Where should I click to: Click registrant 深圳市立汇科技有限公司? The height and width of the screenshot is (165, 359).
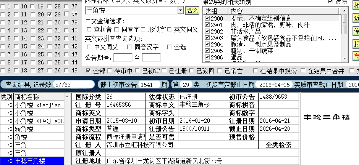pos(140,145)
